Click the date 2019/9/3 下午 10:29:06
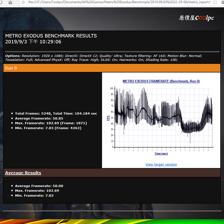Viewport: 224px width, 224px height. [x=33, y=42]
